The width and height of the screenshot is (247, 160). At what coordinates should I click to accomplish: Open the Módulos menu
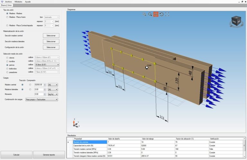tap(18, 2)
